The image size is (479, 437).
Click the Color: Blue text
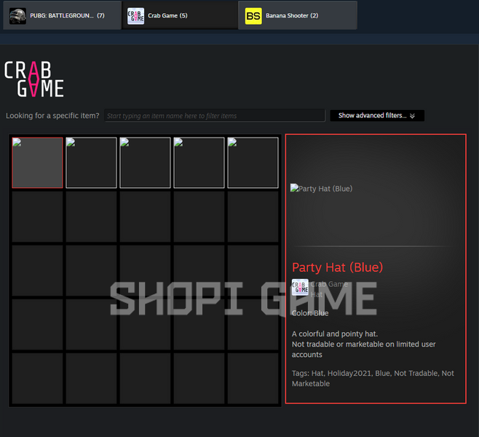click(x=310, y=313)
